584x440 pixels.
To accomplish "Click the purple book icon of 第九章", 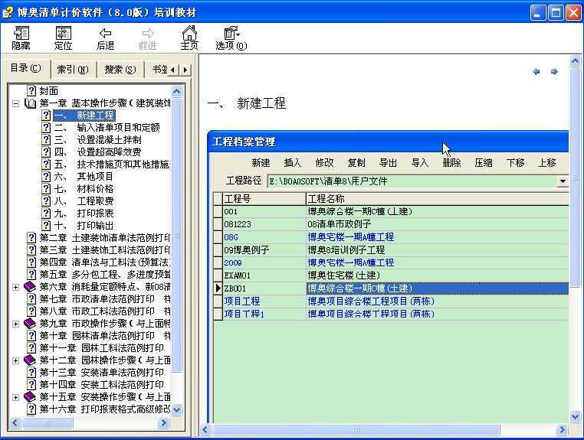I will click(x=30, y=323).
